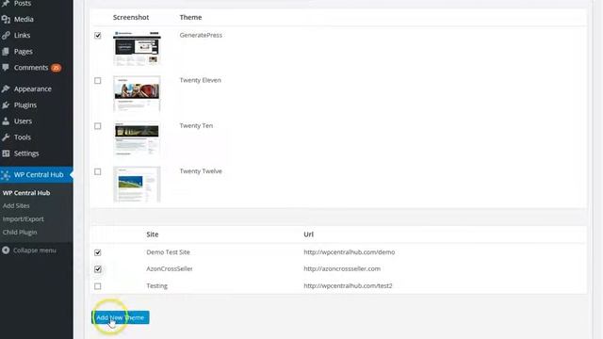This screenshot has height=339, width=603.
Task: Click the GeneratePress theme name
Action: coord(201,35)
